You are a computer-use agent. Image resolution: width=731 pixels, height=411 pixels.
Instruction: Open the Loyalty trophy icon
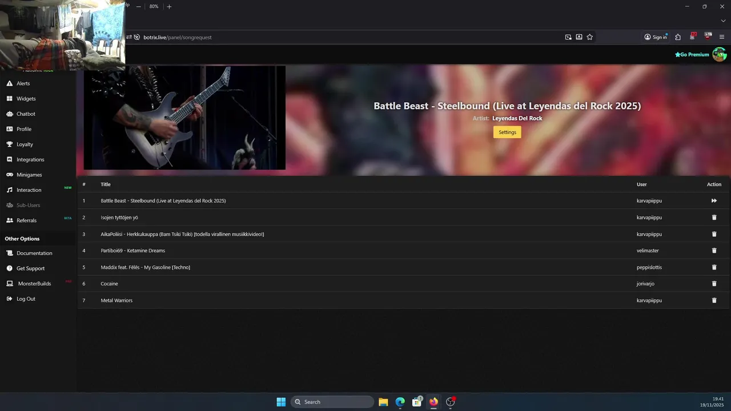coord(9,144)
